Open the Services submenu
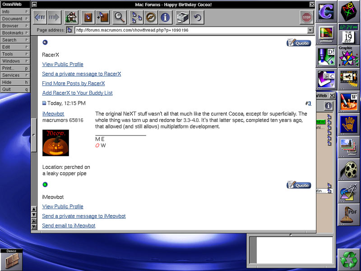Image resolution: width=361 pixels, height=271 pixels. pos(15,75)
